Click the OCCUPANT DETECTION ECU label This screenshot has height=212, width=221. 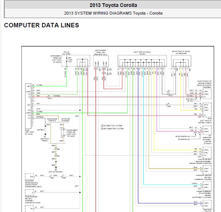click(32, 182)
